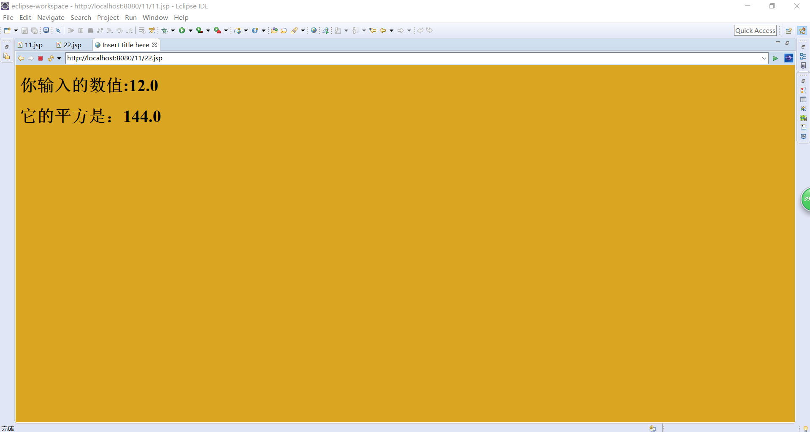The height and width of the screenshot is (432, 810).
Task: Open the URL history dropdown
Action: [x=764, y=58]
